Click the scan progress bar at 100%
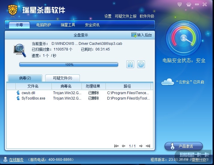Viewport: 214px width, 165px height. [69, 65]
